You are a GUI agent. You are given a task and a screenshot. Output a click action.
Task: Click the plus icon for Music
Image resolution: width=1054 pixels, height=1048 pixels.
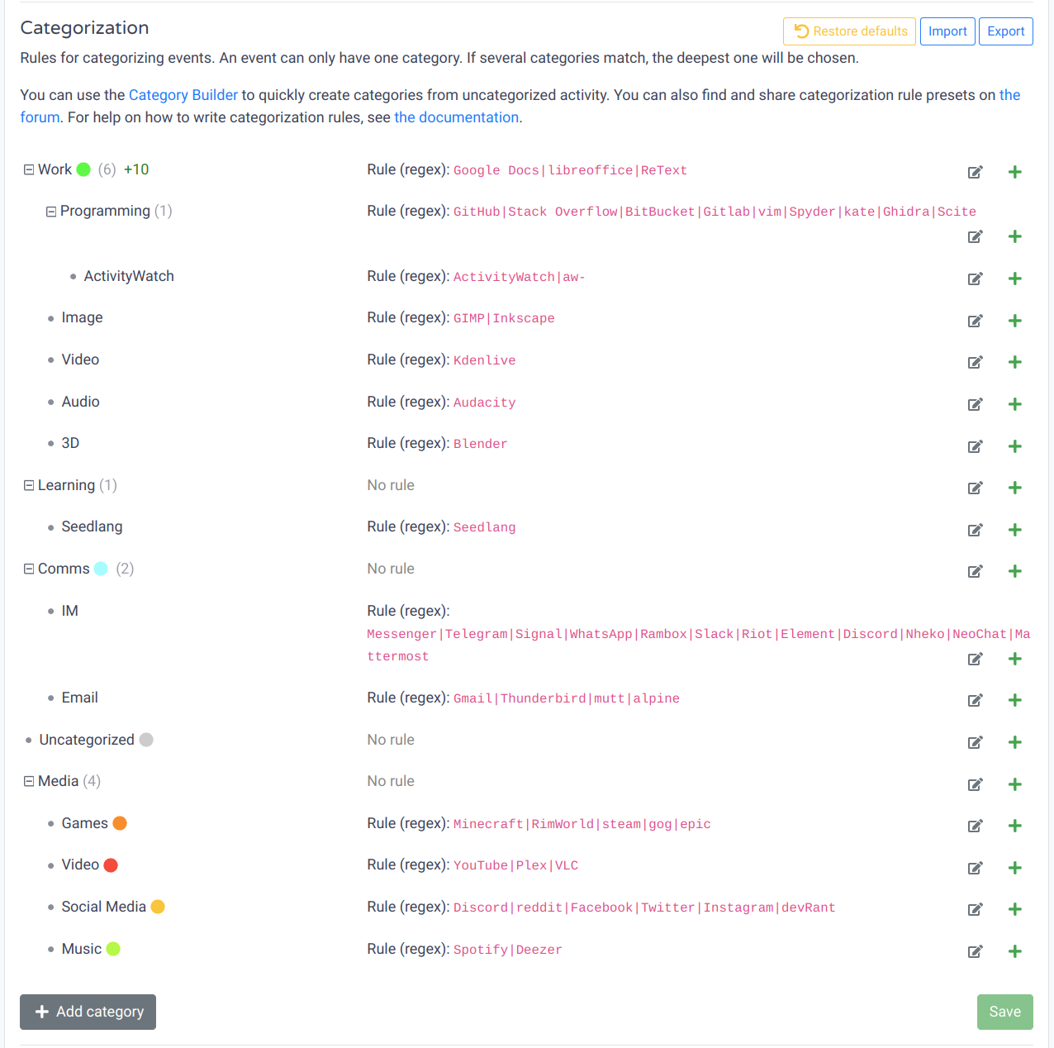[1015, 951]
